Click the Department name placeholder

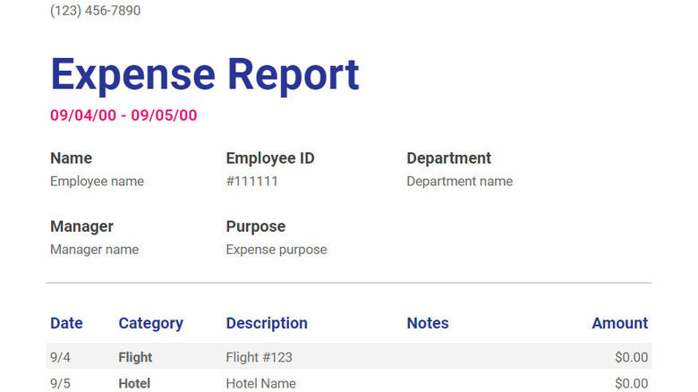pyautogui.click(x=459, y=182)
